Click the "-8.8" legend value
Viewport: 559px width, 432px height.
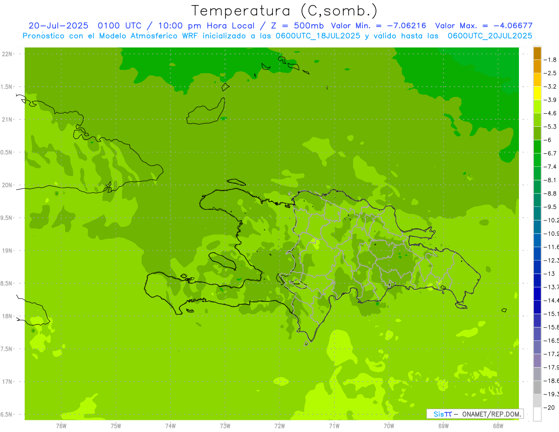pos(551,193)
